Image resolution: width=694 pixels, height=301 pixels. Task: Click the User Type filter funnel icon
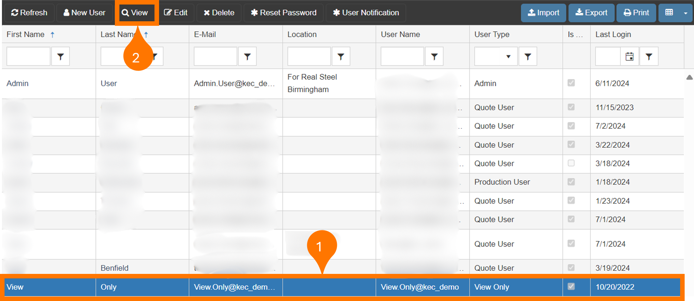click(x=528, y=56)
